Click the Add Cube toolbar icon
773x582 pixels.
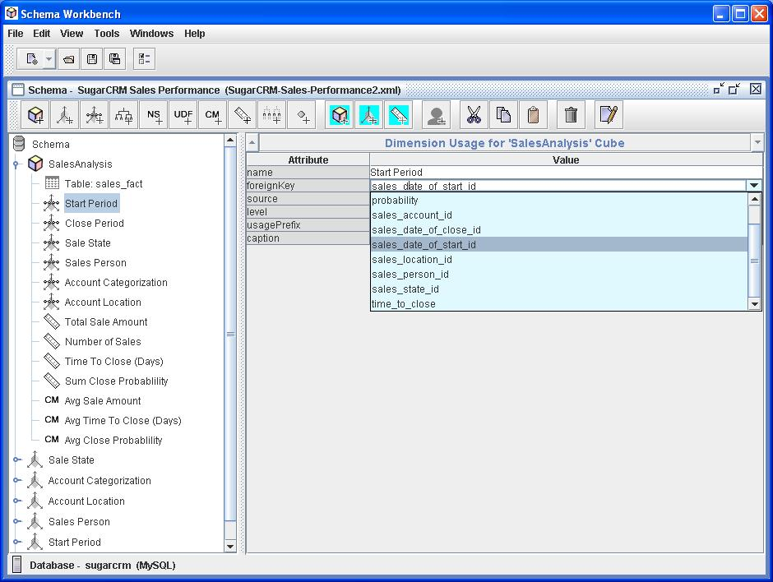coord(35,116)
